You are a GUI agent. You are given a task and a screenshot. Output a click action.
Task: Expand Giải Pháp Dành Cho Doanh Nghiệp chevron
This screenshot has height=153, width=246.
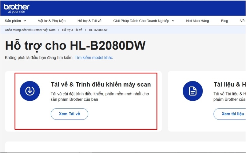click(x=173, y=21)
